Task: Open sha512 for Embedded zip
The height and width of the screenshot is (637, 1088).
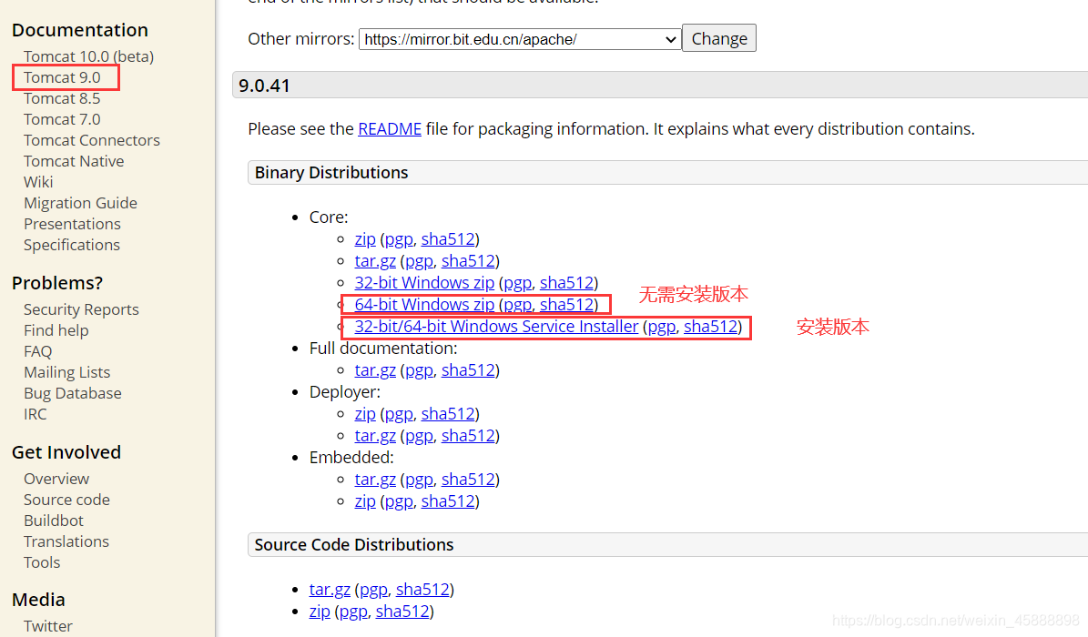Action: pos(448,501)
